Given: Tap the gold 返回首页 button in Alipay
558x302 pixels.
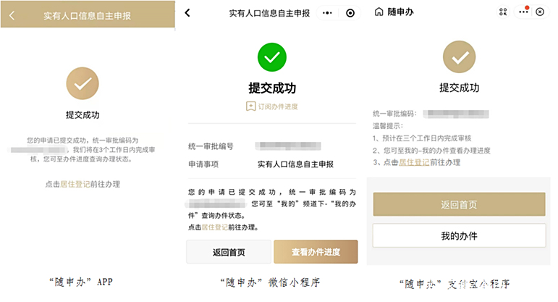Looking at the screenshot, I should 459,204.
